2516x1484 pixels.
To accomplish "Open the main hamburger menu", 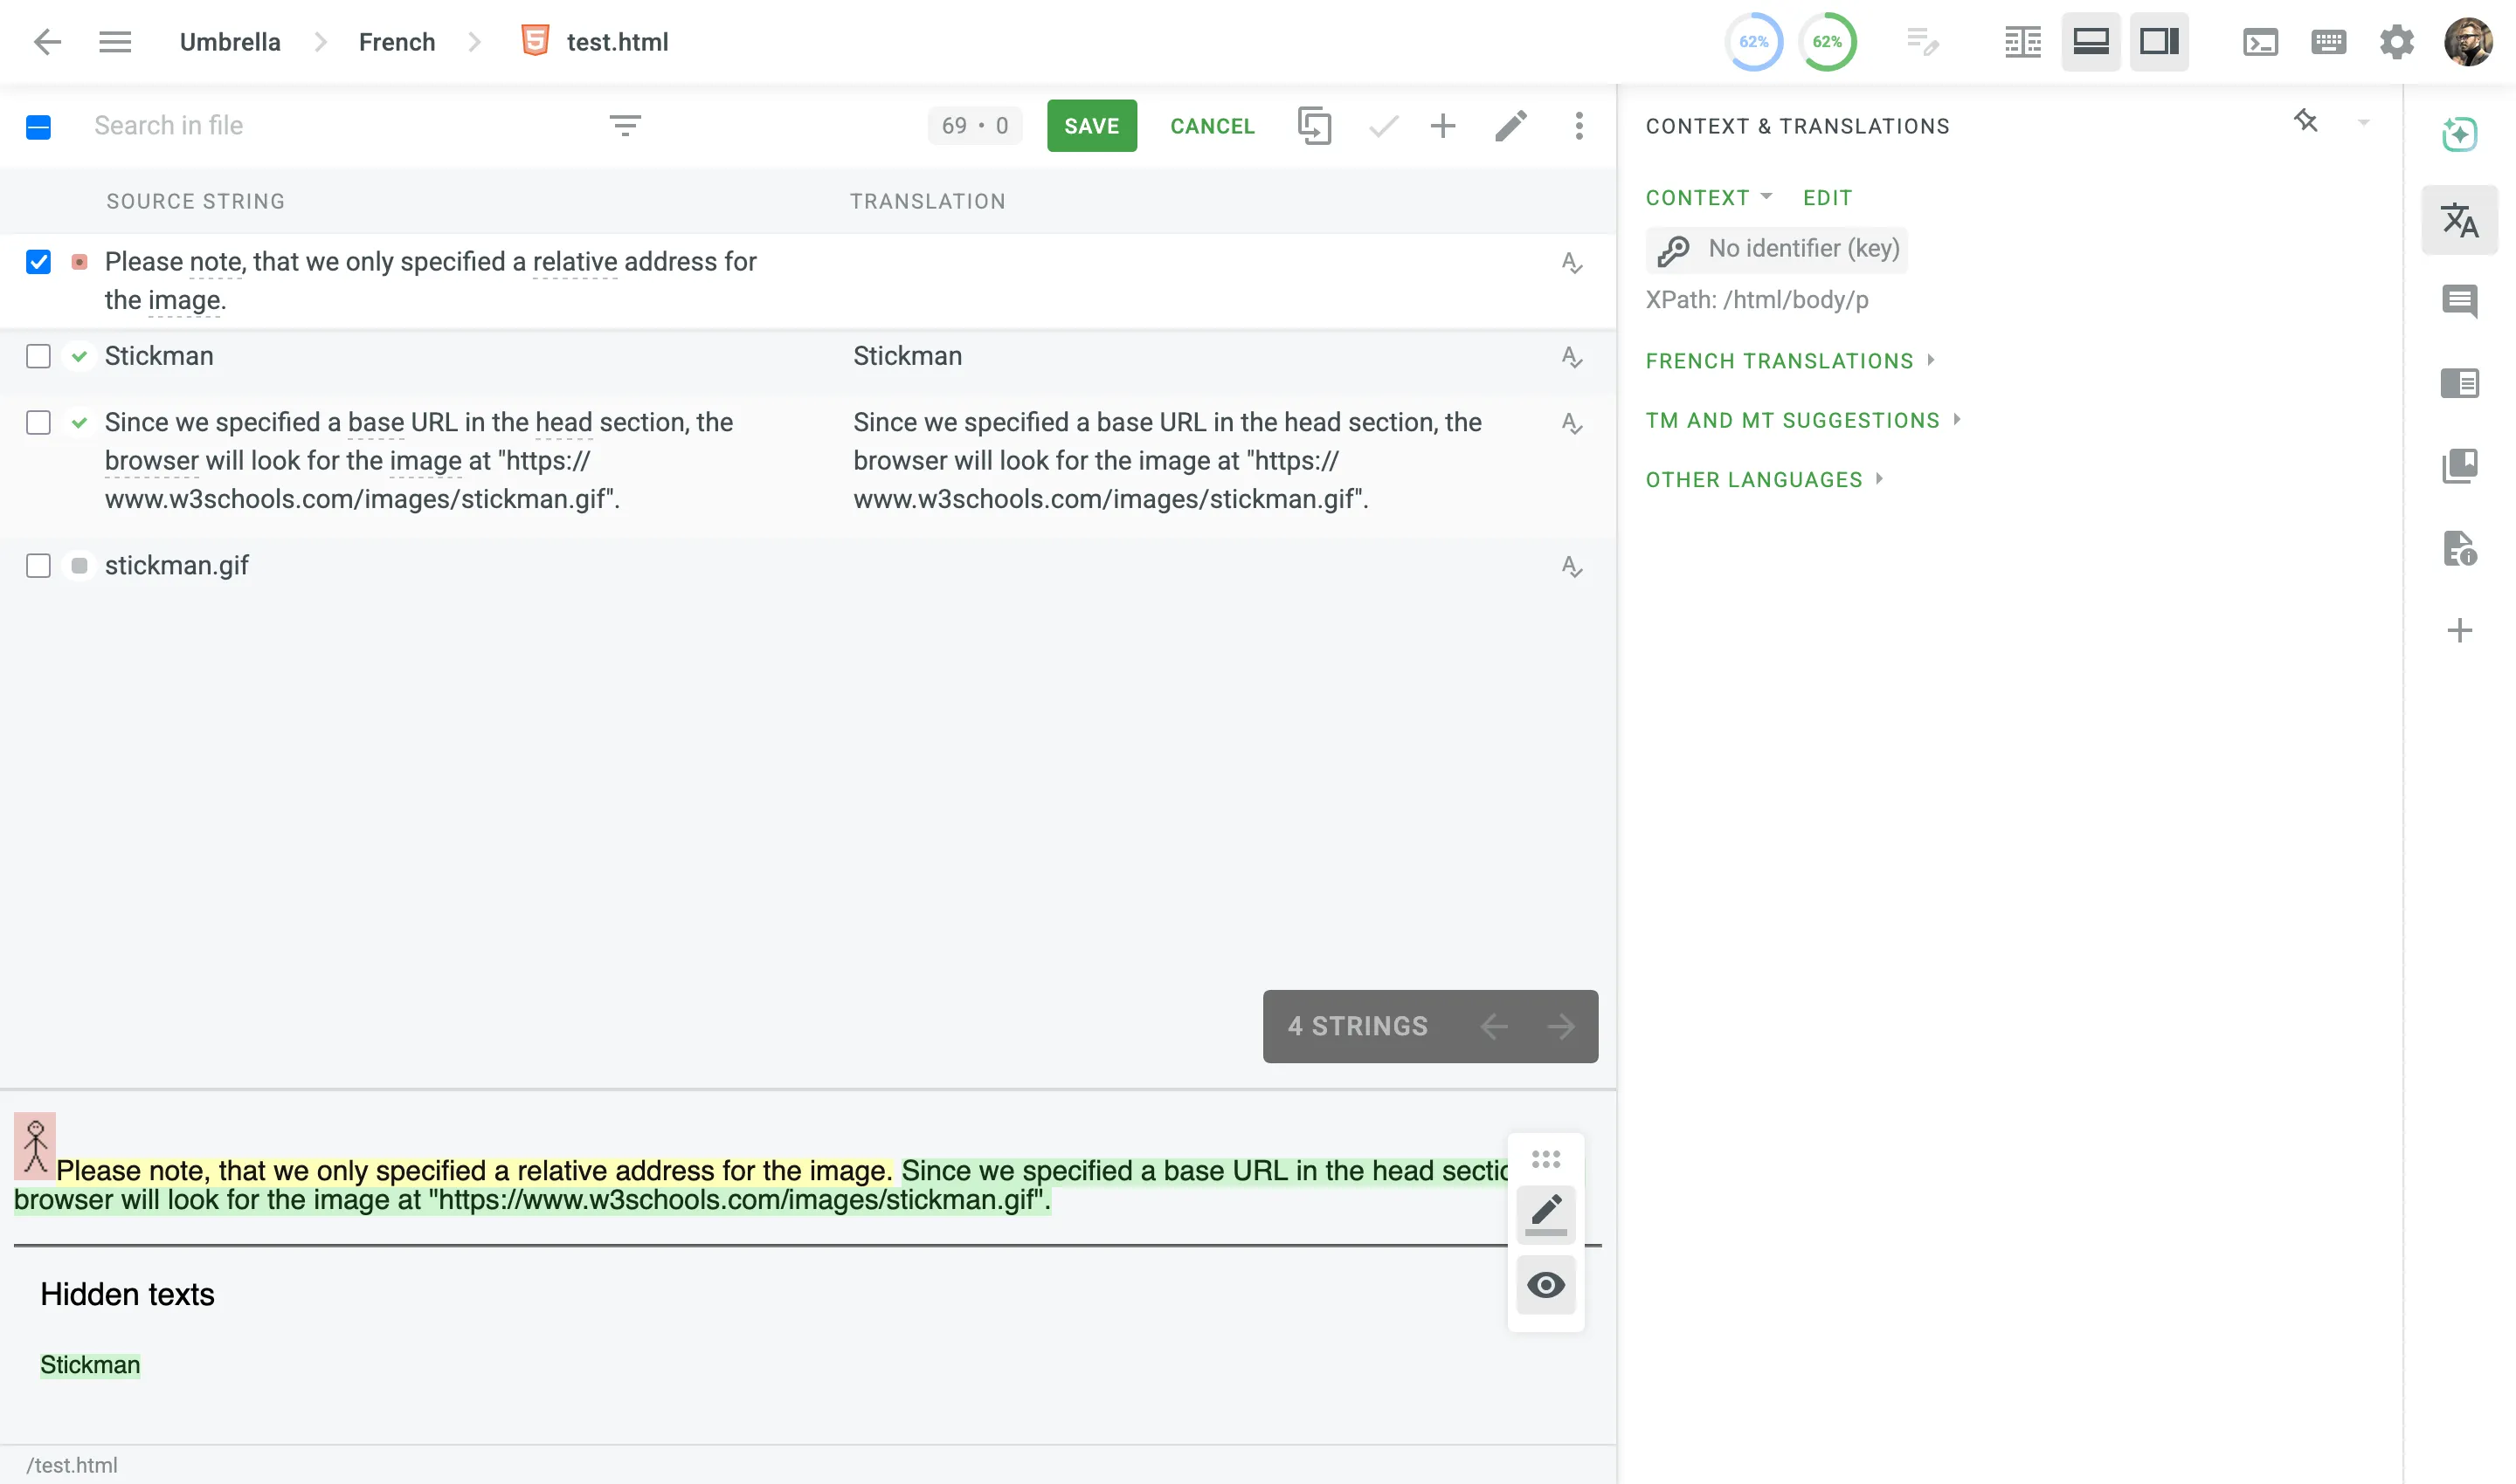I will (115, 42).
